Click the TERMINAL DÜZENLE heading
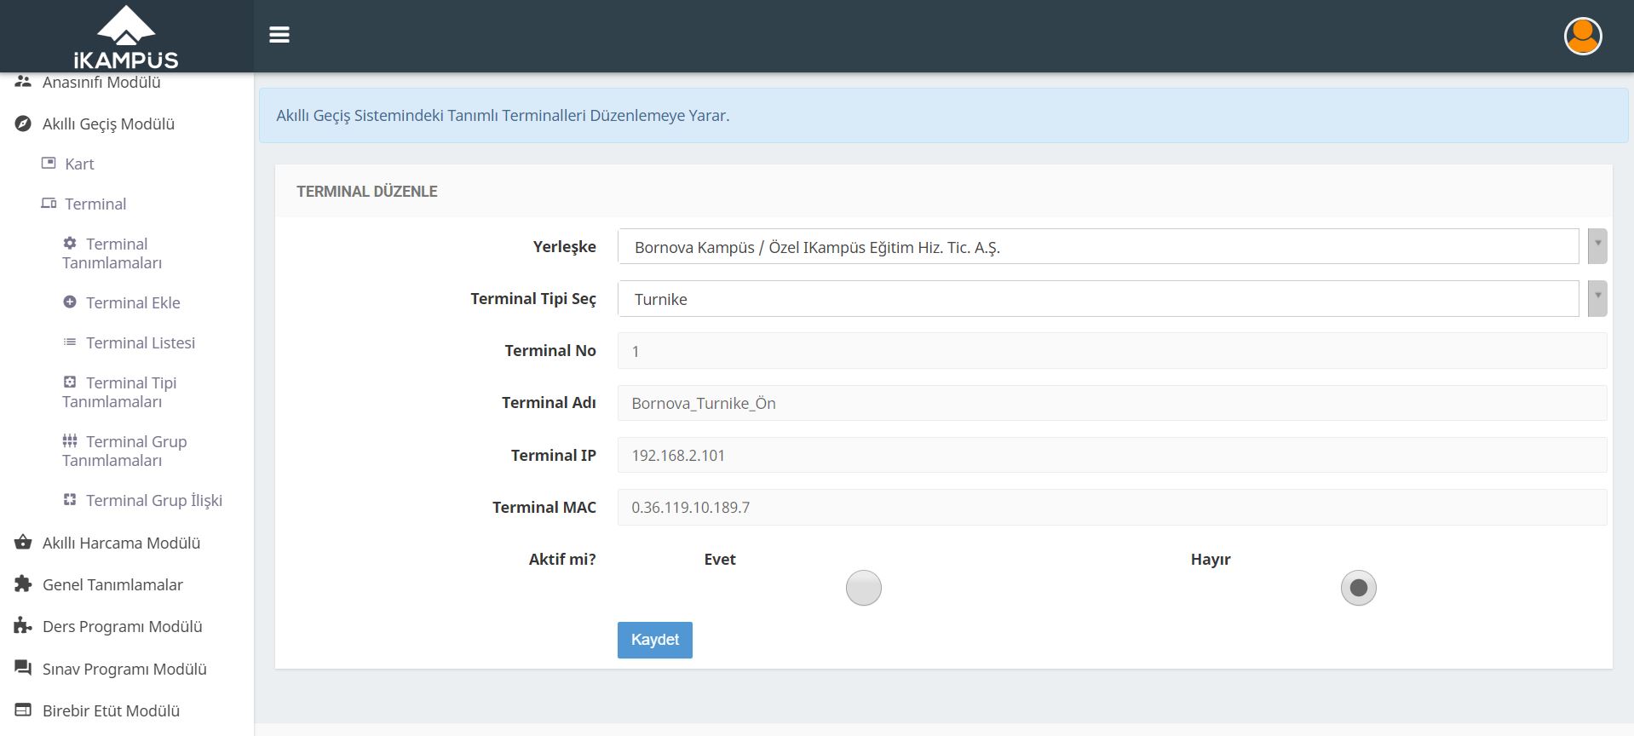The width and height of the screenshot is (1634, 736). [x=366, y=191]
